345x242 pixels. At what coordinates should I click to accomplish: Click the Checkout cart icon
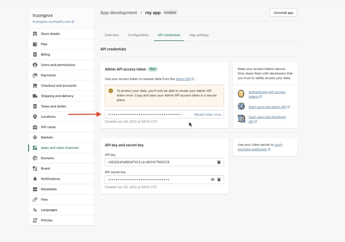click(35, 86)
